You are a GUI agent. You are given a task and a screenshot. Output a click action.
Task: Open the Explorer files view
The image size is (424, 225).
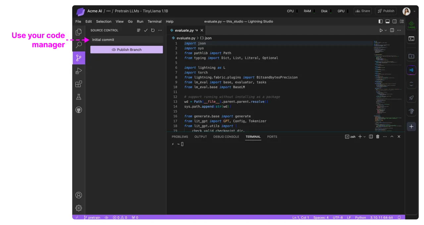pyautogui.click(x=79, y=32)
